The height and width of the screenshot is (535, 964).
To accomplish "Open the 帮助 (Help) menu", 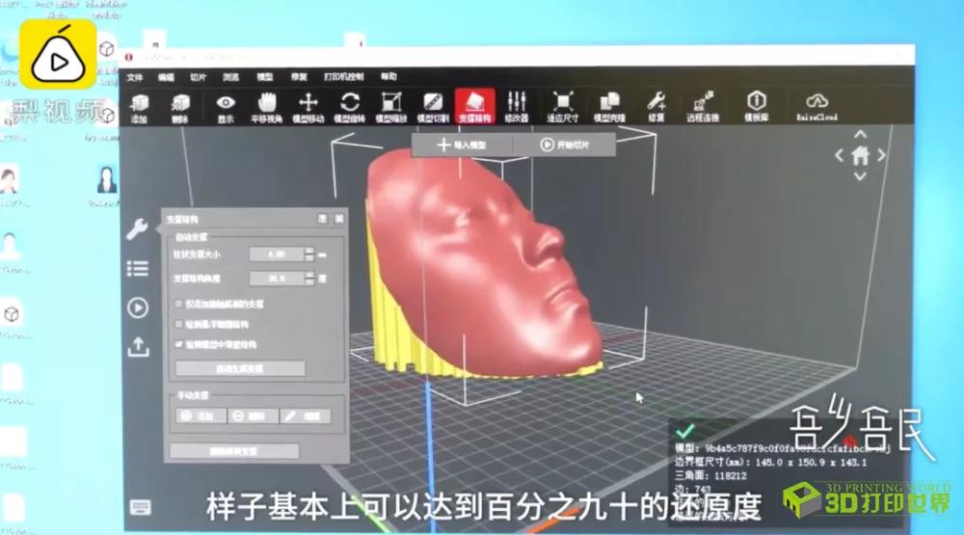I will click(x=388, y=76).
